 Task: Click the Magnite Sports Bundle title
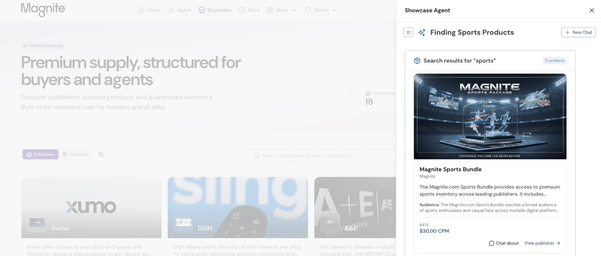pos(450,169)
